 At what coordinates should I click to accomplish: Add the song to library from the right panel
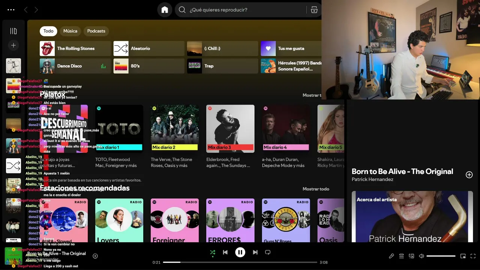coord(469,175)
